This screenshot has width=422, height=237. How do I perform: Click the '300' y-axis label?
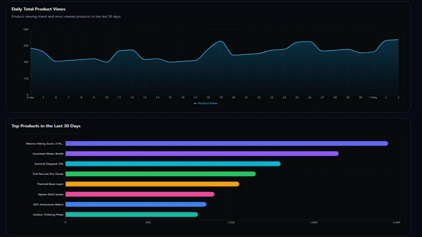tap(26, 62)
